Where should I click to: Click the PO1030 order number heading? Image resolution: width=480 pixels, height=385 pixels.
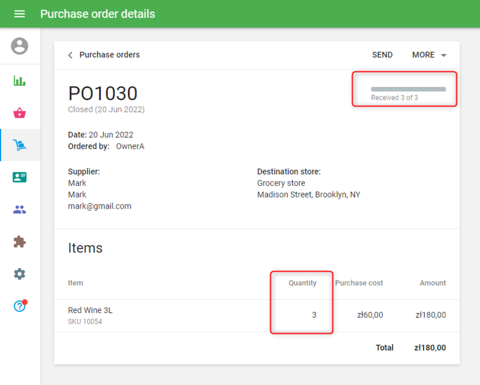click(x=103, y=93)
